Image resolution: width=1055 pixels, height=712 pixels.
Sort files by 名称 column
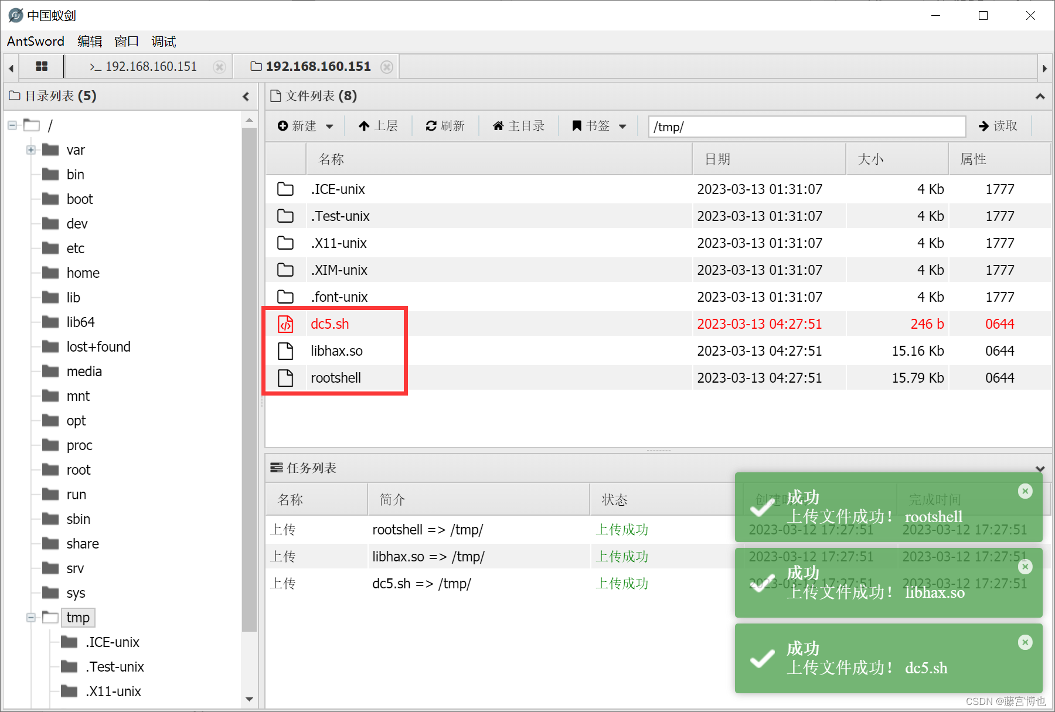pyautogui.click(x=499, y=159)
